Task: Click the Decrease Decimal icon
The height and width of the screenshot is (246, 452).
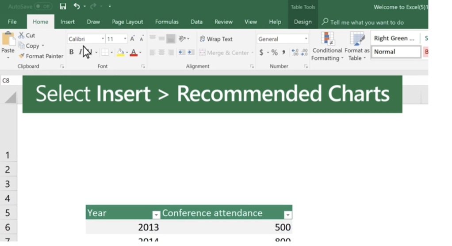Action: click(x=304, y=53)
